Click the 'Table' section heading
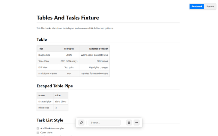Image resolution: width=218 pixels, height=136 pixels. tap(42, 39)
